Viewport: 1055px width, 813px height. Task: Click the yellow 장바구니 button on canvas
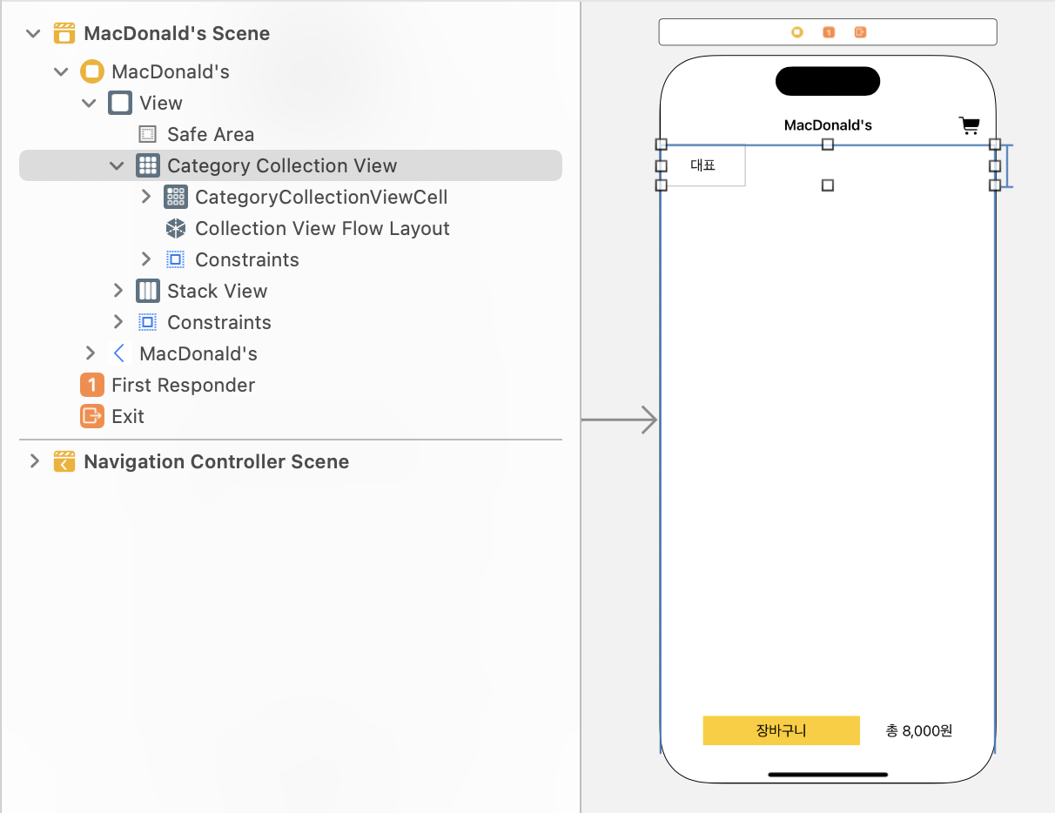(x=782, y=730)
